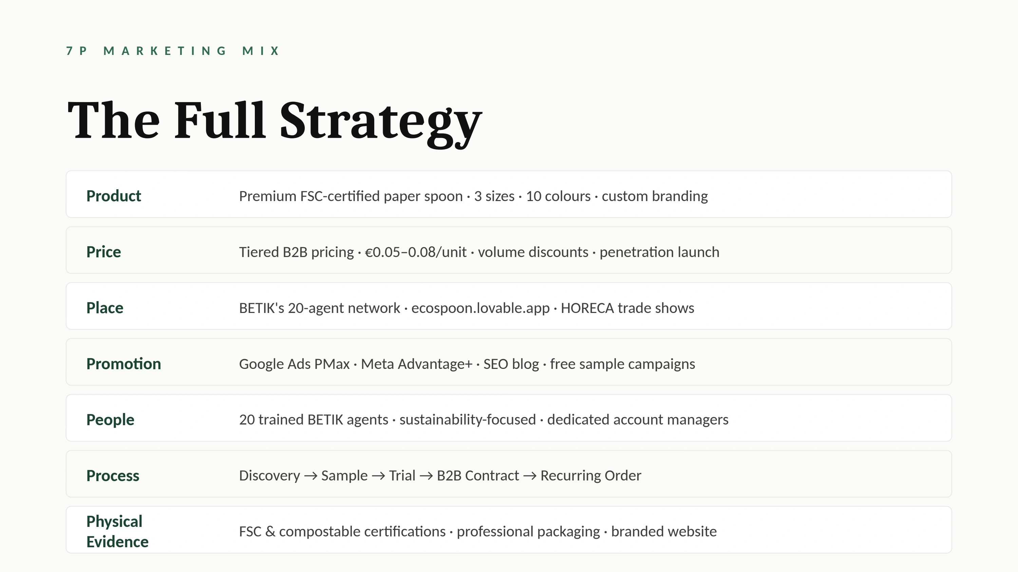Viewport: 1018px width, 572px height.
Task: Click the Physical Evidence label
Action: tap(117, 531)
